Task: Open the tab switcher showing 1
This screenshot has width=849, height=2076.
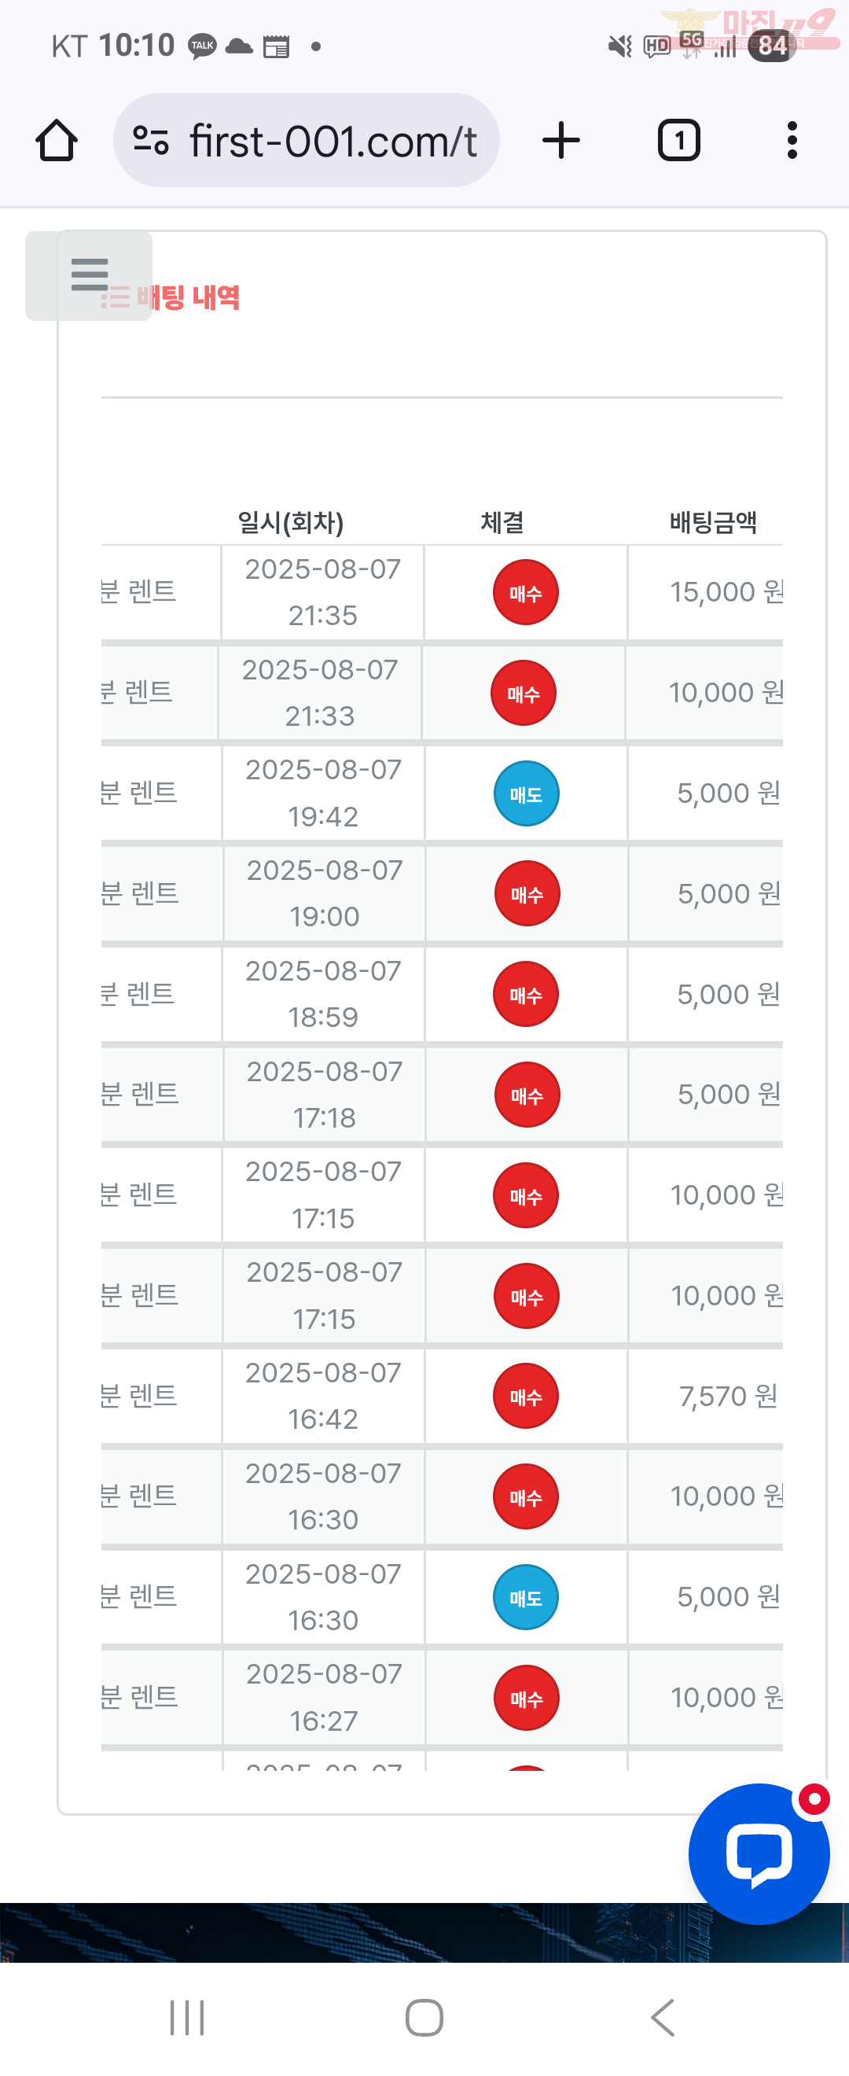Action: pos(679,140)
